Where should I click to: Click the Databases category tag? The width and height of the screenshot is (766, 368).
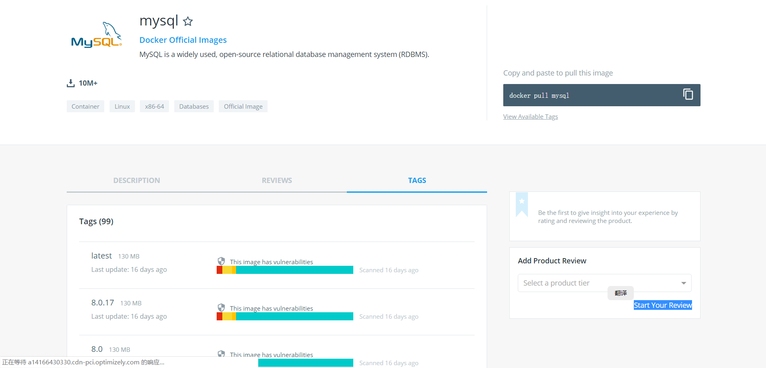(x=194, y=106)
